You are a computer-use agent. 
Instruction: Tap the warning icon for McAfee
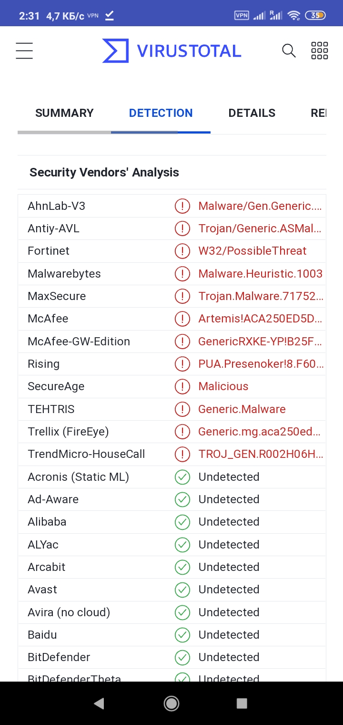tap(182, 319)
